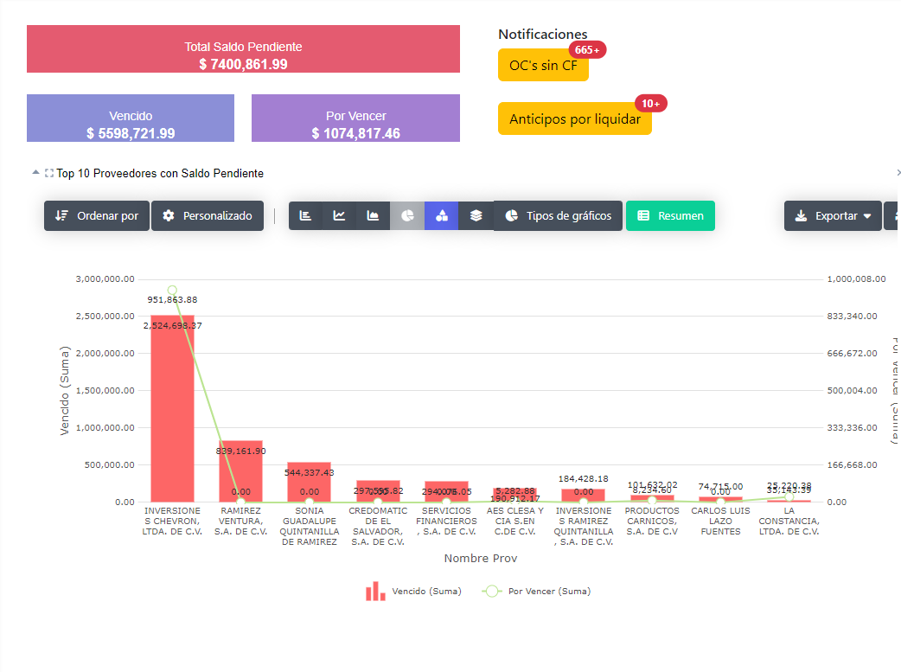Click the green Resumen button
The width and height of the screenshot is (901, 672).
(670, 216)
